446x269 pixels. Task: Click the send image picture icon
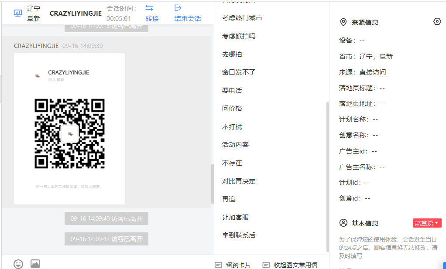(35, 264)
